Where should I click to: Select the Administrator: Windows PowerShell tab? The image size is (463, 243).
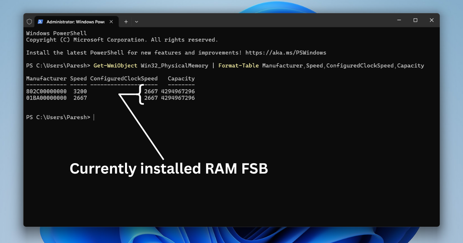point(75,22)
